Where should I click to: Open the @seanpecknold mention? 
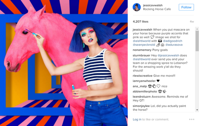click(x=144, y=45)
